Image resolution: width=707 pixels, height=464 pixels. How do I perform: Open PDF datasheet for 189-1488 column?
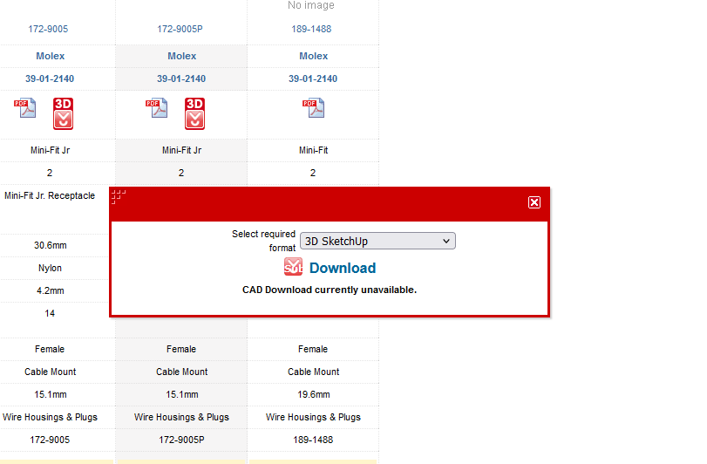click(x=313, y=108)
